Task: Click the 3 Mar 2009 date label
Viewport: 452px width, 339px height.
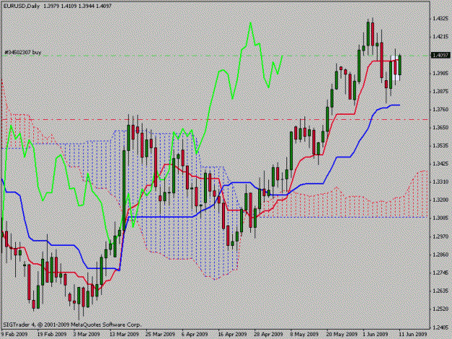Action: 87,334
